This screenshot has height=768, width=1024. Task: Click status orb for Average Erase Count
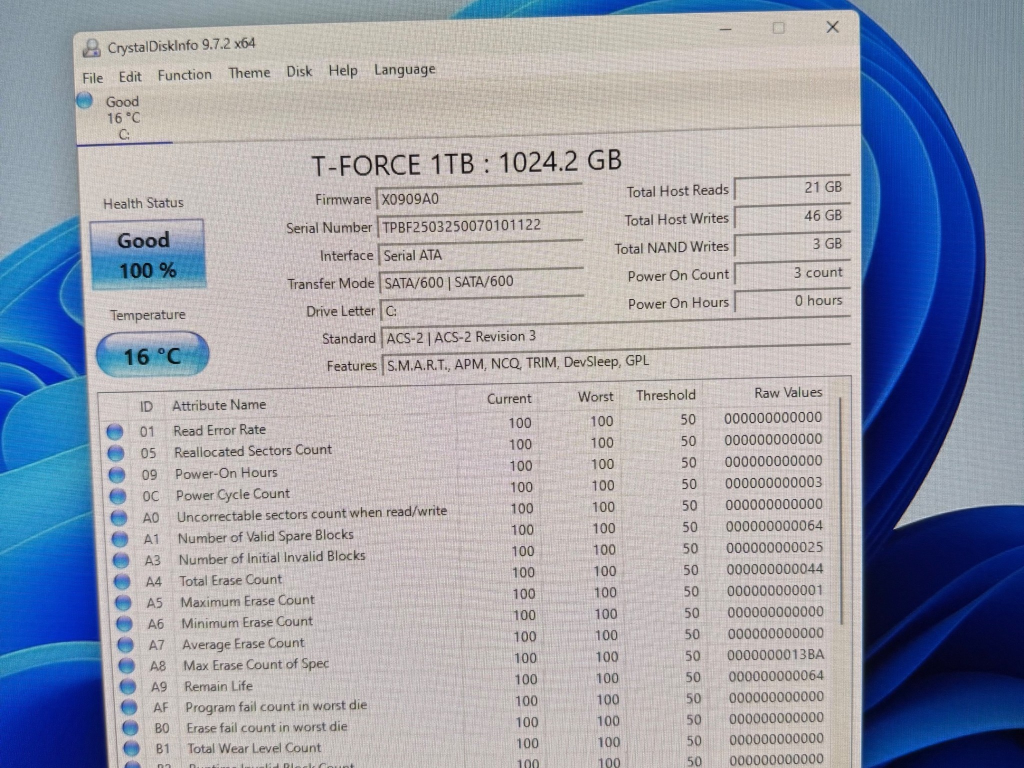click(125, 645)
